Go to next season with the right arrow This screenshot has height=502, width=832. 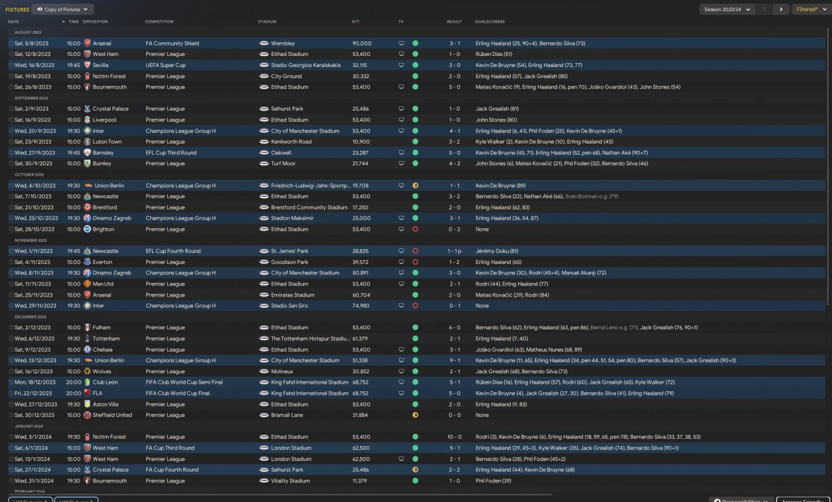tap(781, 10)
